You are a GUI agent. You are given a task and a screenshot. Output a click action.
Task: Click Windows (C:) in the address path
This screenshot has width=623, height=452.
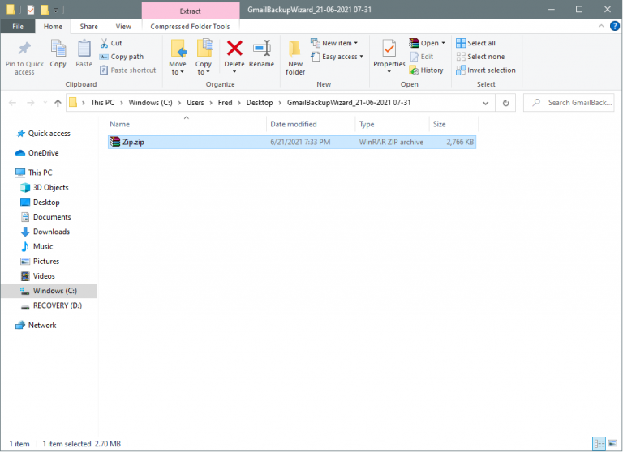click(x=151, y=103)
